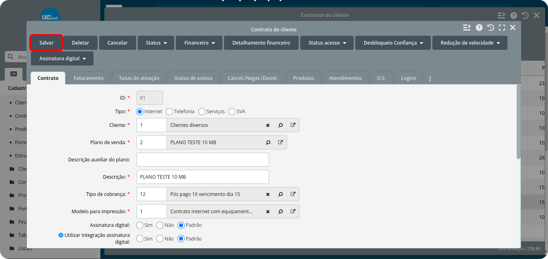Search Modelo para impressão with magnifier
This screenshot has width=548, height=259.
[x=281, y=212]
